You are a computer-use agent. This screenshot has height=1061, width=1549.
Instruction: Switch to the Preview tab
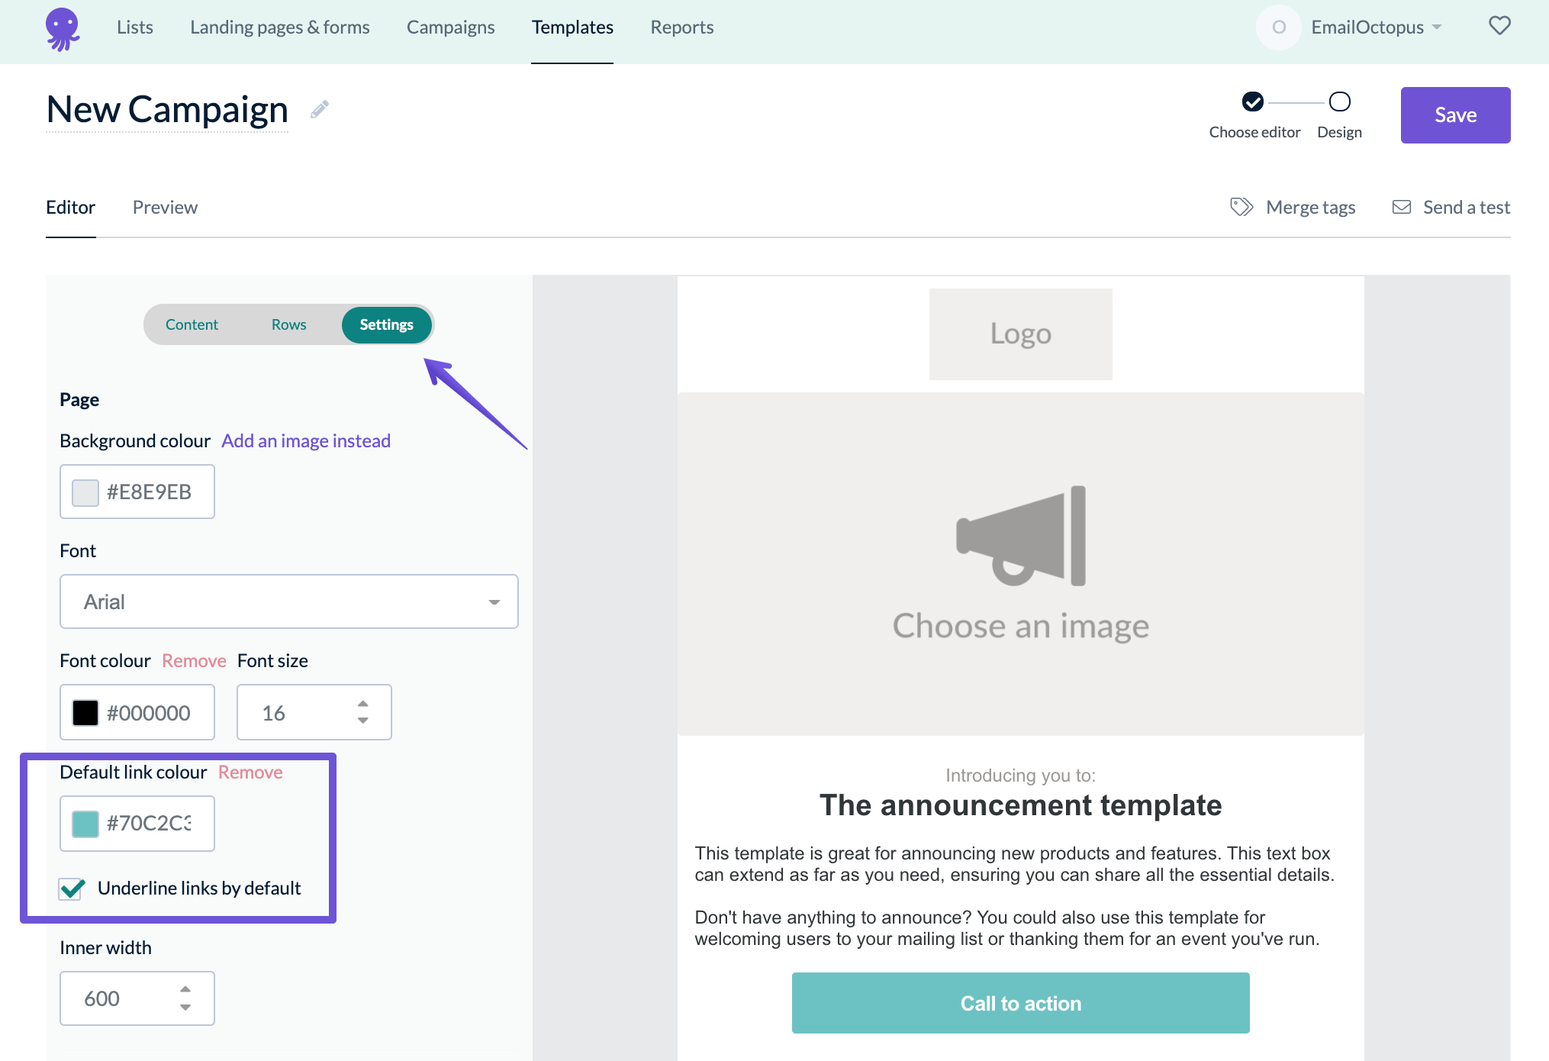point(165,207)
